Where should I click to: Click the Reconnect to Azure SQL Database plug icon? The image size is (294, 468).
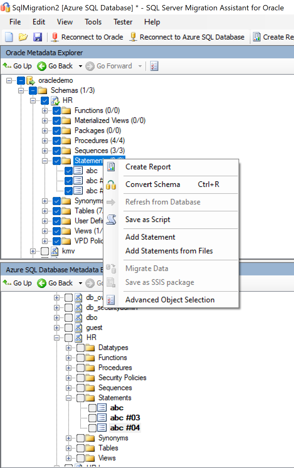coord(133,37)
